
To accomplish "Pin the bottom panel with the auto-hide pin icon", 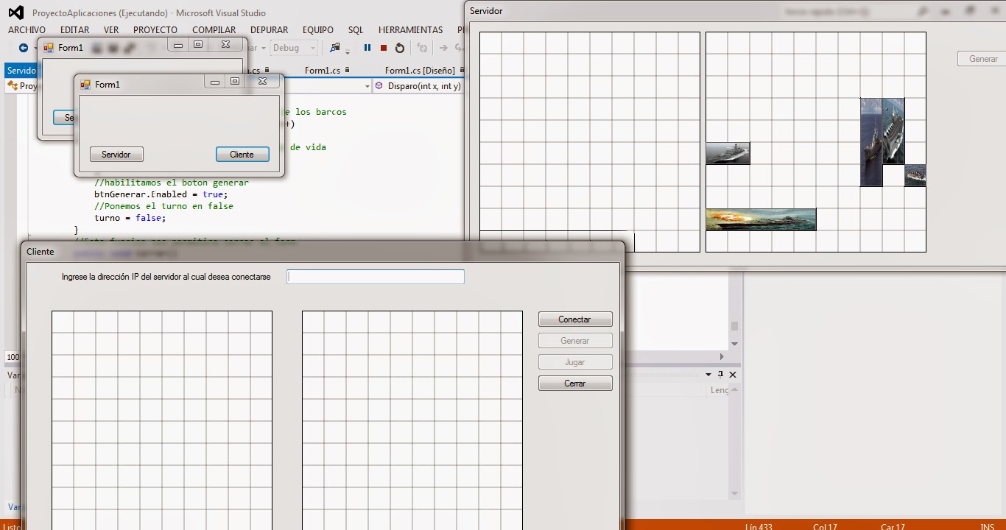I will click(721, 375).
